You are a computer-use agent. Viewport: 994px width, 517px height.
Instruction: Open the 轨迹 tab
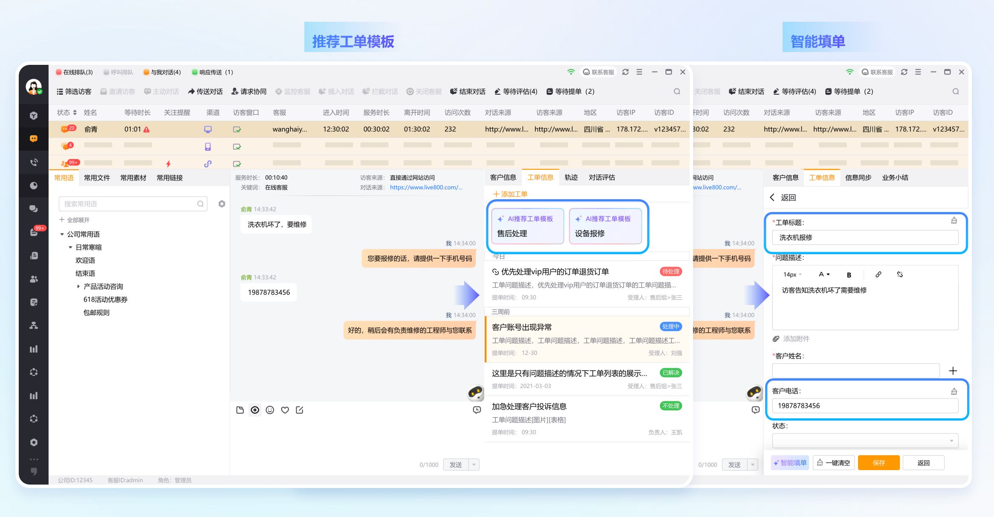(x=571, y=177)
